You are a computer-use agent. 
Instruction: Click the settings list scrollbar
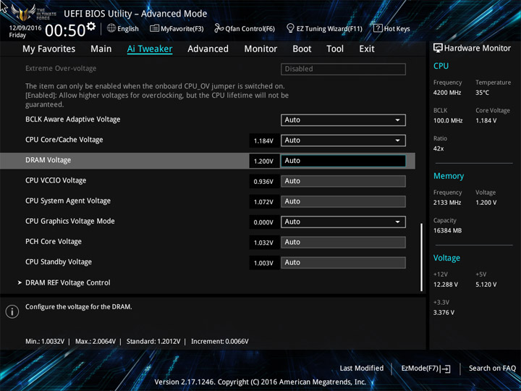pos(422,257)
